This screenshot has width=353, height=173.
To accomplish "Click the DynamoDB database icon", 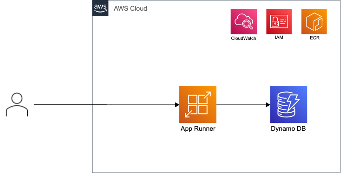I will pyautogui.click(x=288, y=104).
